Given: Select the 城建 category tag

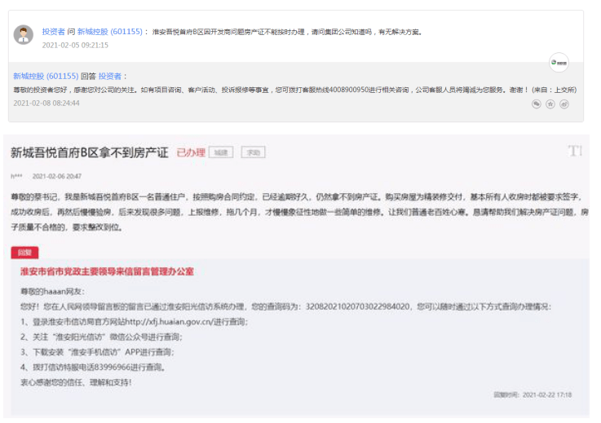Looking at the screenshot, I should coord(221,152).
